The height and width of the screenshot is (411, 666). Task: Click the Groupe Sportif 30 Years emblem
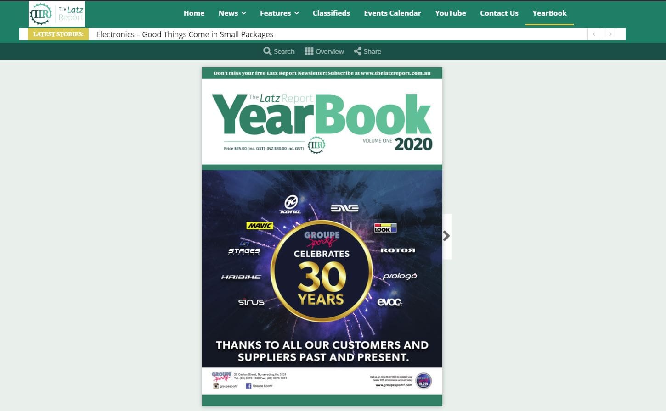pos(322,271)
